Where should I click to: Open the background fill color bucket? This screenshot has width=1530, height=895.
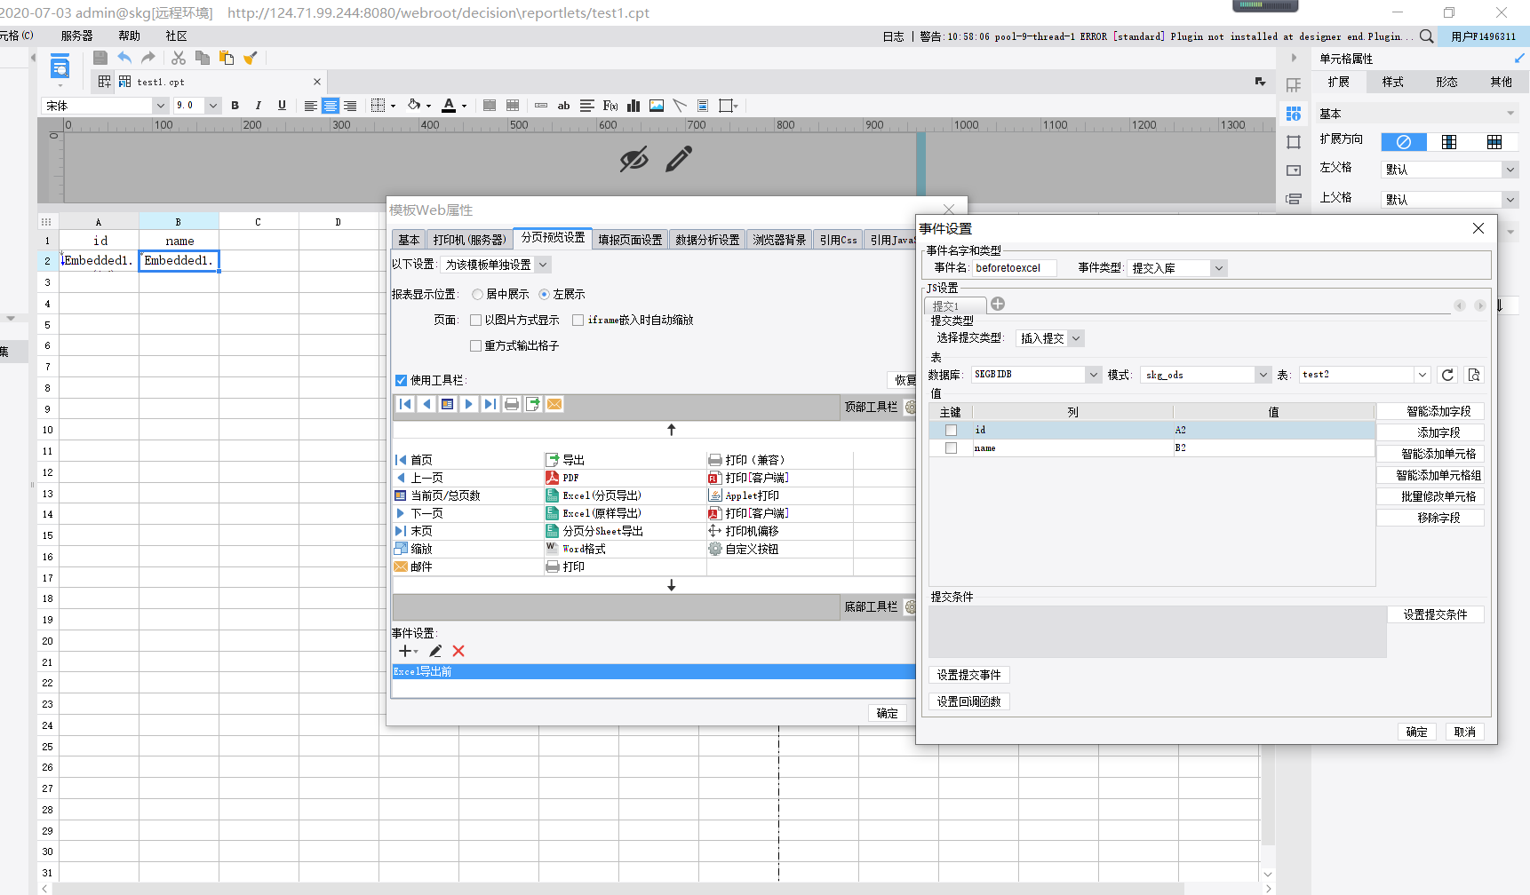point(414,106)
